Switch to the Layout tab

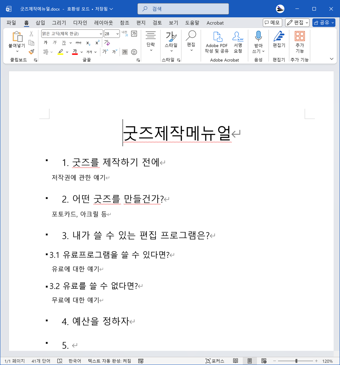click(x=104, y=23)
